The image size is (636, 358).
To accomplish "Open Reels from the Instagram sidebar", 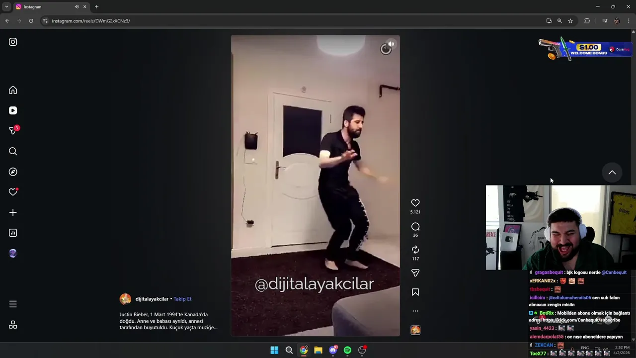I will 13,110.
